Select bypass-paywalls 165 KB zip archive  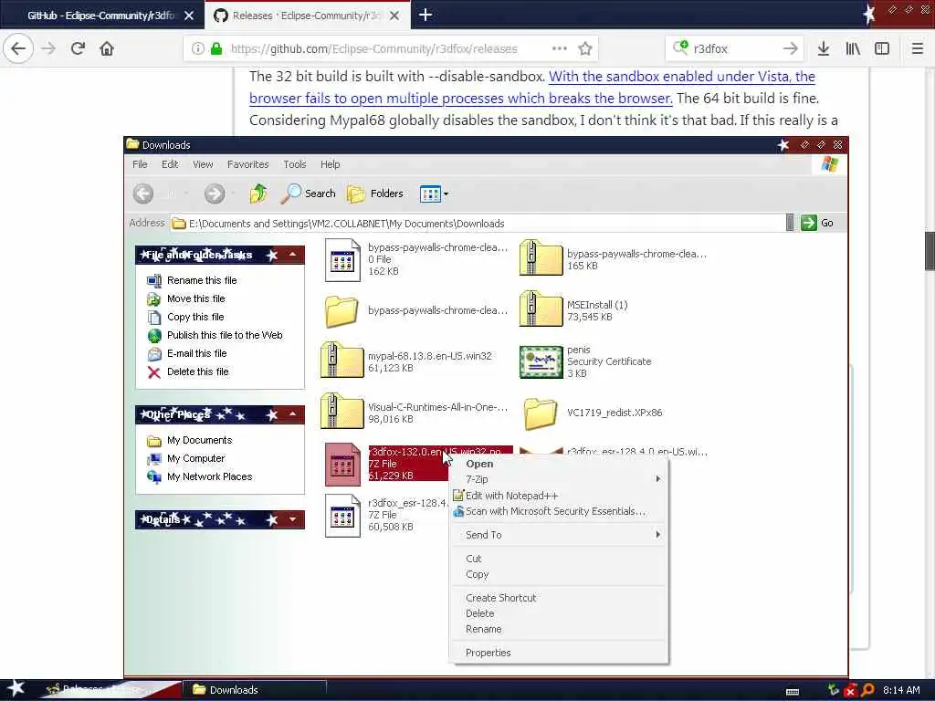click(x=541, y=258)
